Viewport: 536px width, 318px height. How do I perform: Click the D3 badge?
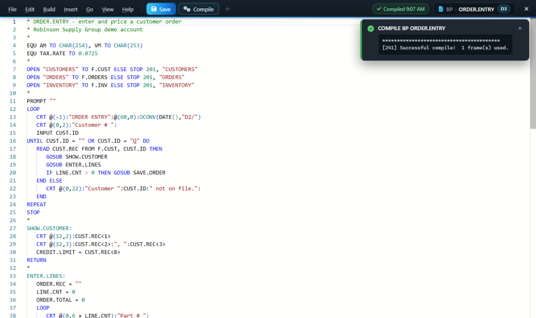(x=504, y=9)
